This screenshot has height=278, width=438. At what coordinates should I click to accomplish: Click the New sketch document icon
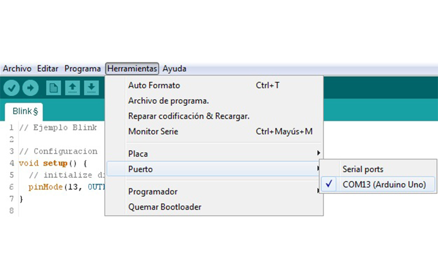click(53, 88)
